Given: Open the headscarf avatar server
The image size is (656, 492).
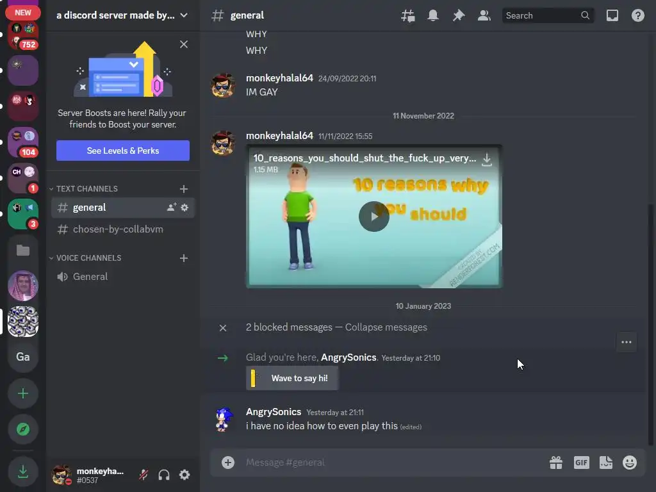Looking at the screenshot, I should click(x=23, y=286).
